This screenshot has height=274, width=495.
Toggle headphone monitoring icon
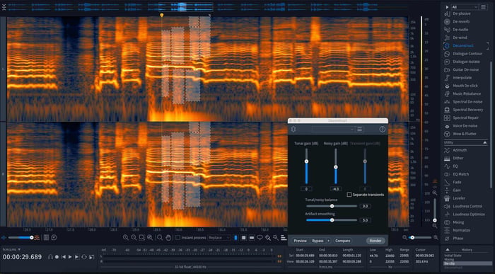(50, 257)
